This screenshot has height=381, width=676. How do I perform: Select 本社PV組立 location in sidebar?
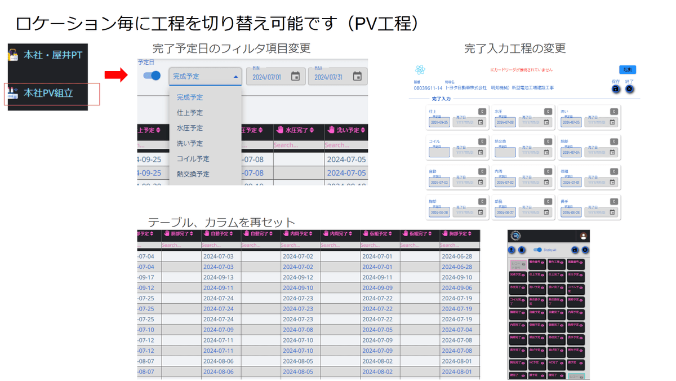tap(48, 93)
